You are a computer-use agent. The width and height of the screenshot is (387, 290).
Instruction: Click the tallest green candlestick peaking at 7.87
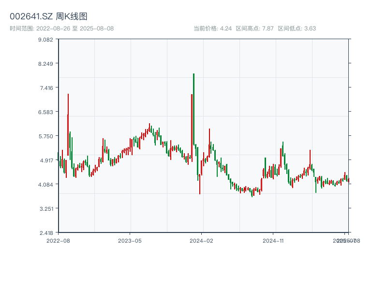coord(194,109)
